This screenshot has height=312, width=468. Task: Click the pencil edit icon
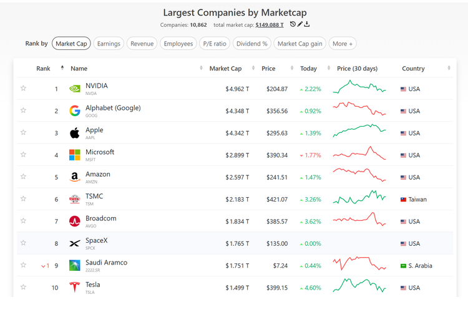pos(300,24)
